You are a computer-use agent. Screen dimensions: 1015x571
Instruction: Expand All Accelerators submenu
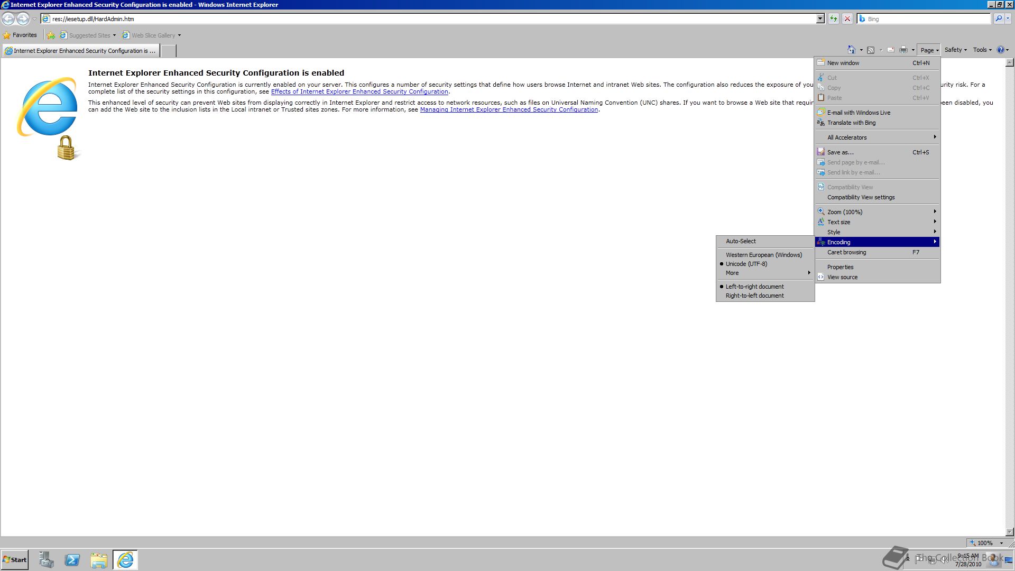point(878,137)
